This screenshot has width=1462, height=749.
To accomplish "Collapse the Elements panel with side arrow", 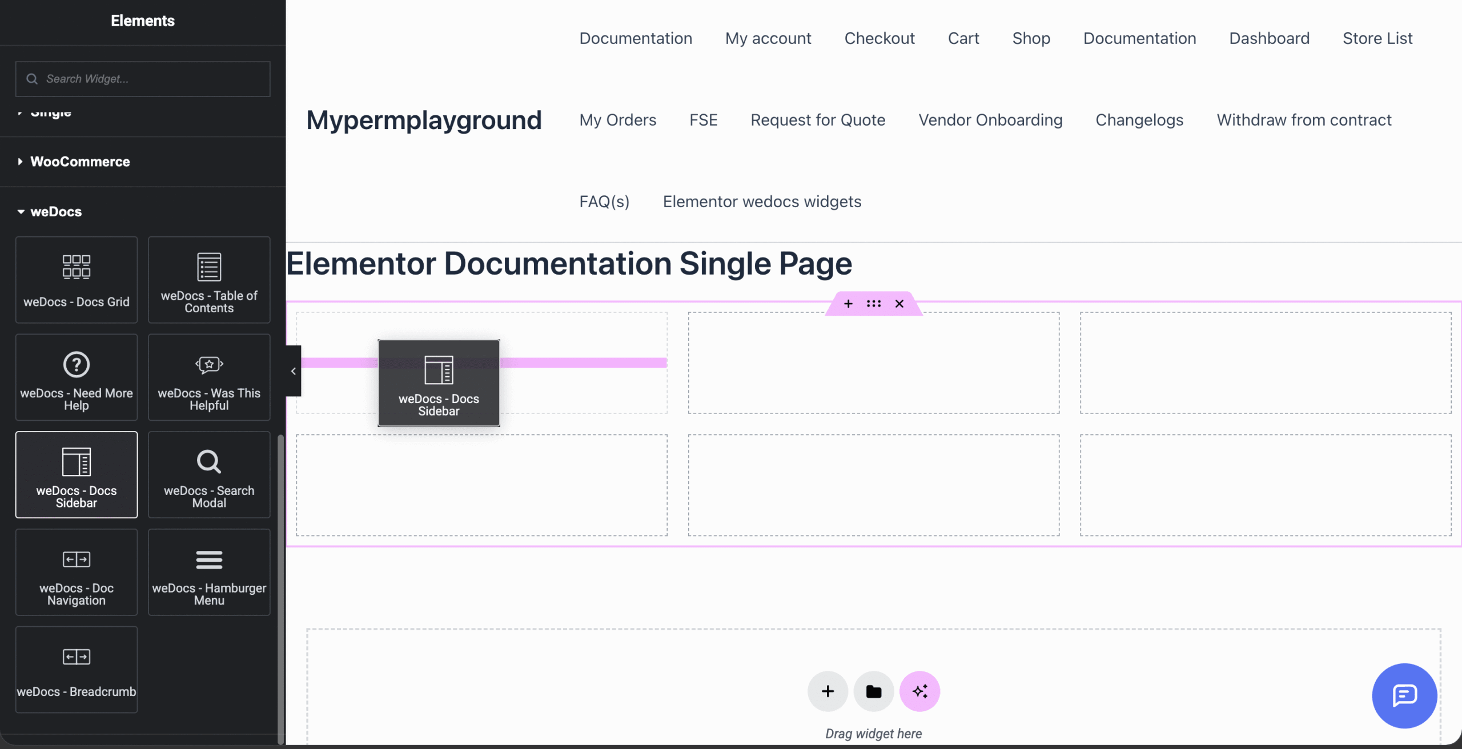I will click(294, 371).
